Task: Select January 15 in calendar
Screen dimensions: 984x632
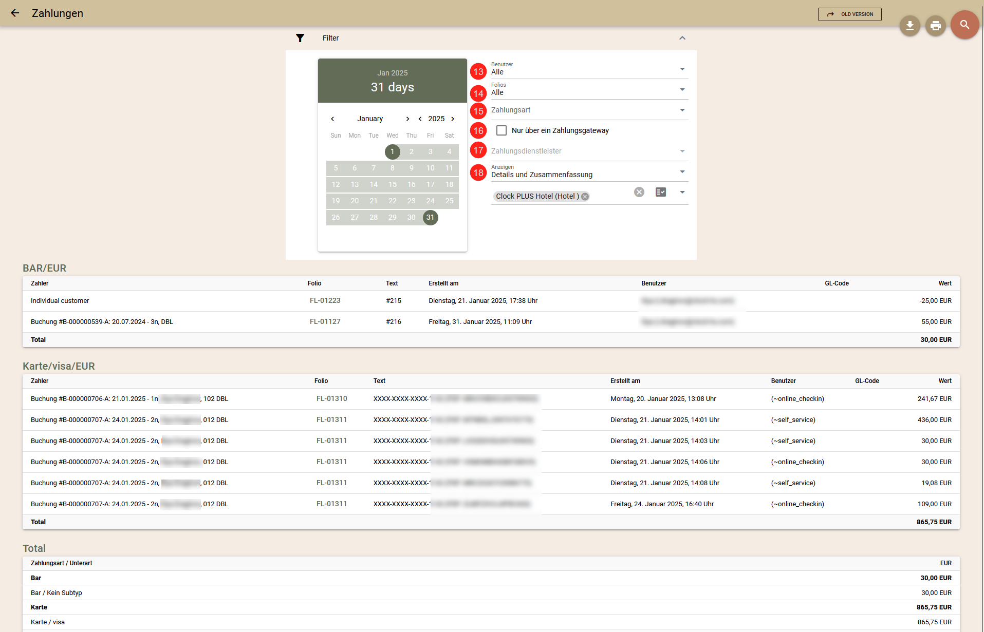Action: [x=393, y=184]
